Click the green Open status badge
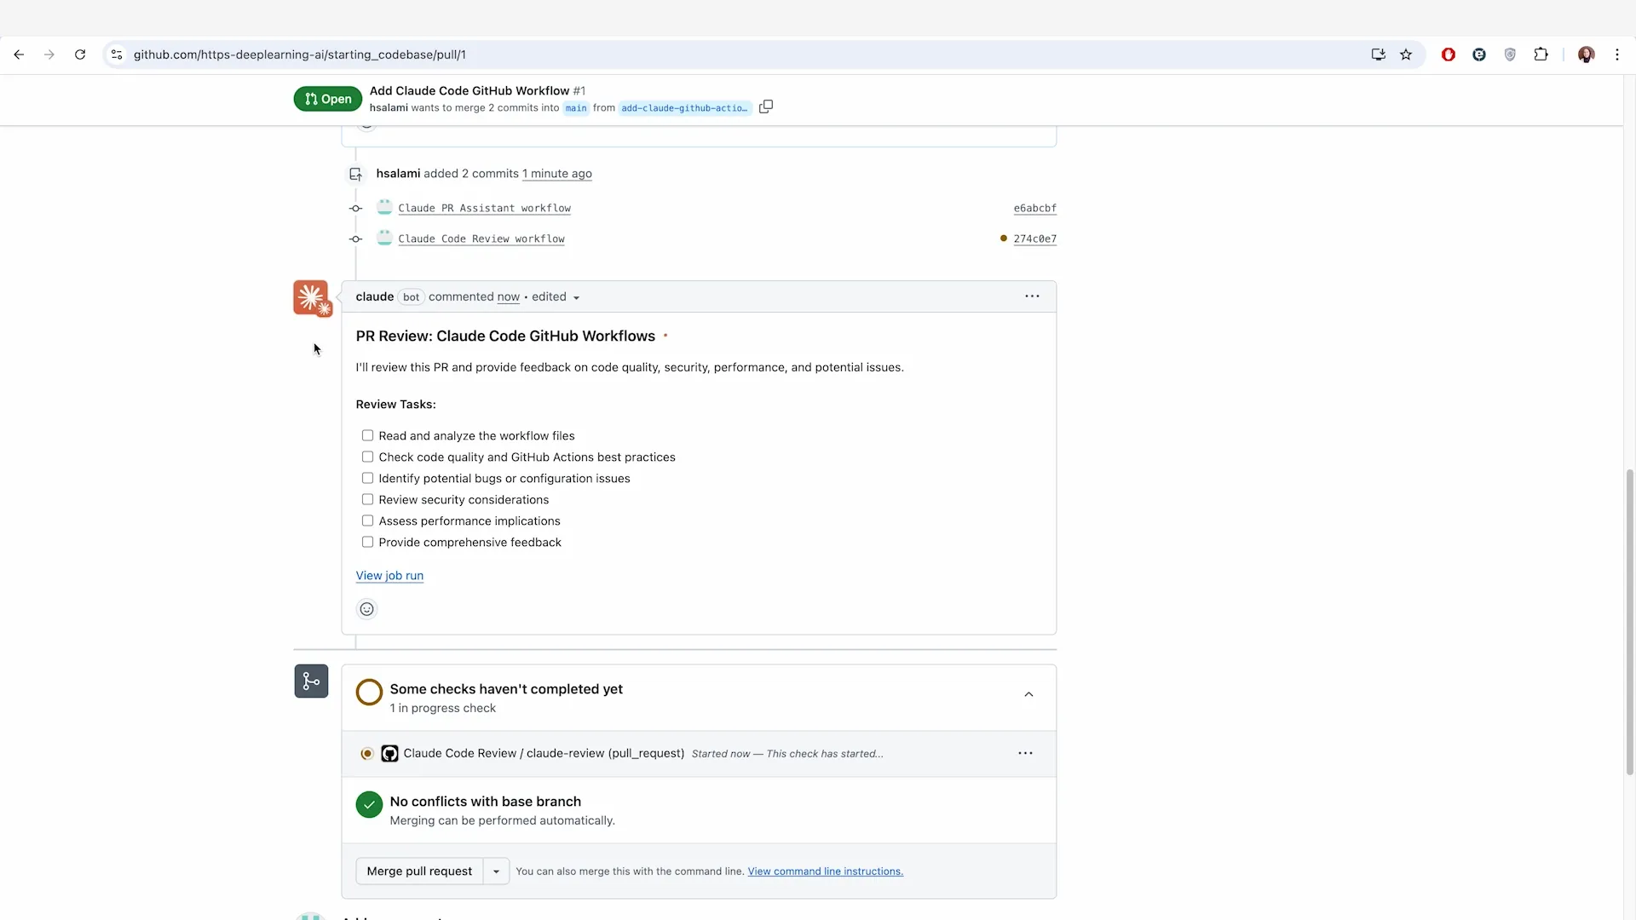The image size is (1636, 920). click(328, 99)
